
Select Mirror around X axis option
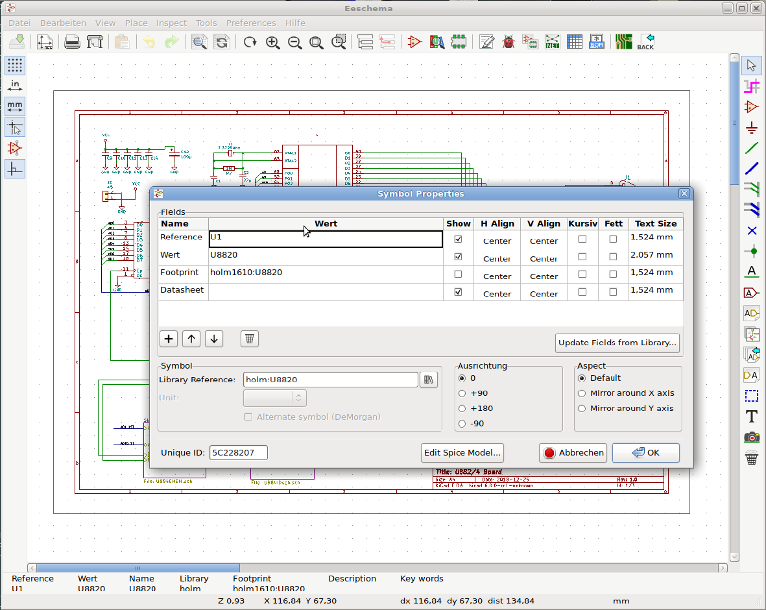point(582,393)
